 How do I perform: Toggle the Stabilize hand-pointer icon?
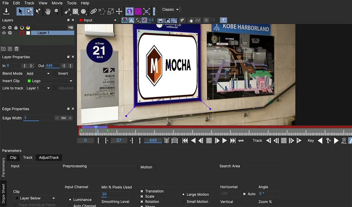pyautogui.click(x=191, y=20)
